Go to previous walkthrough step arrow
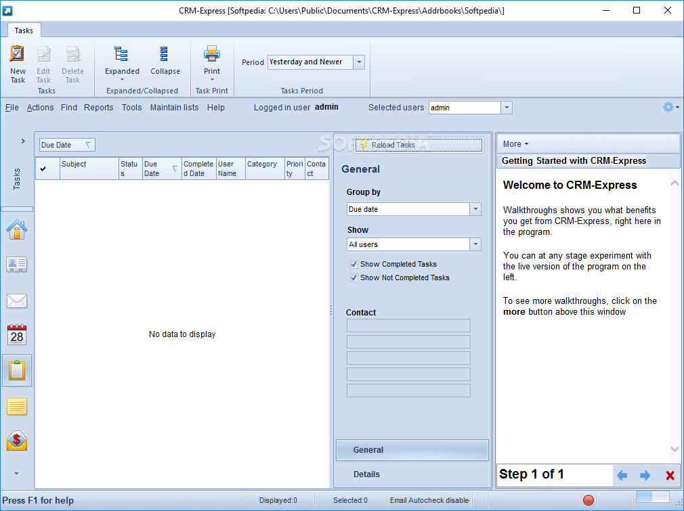This screenshot has width=684, height=511. point(622,475)
